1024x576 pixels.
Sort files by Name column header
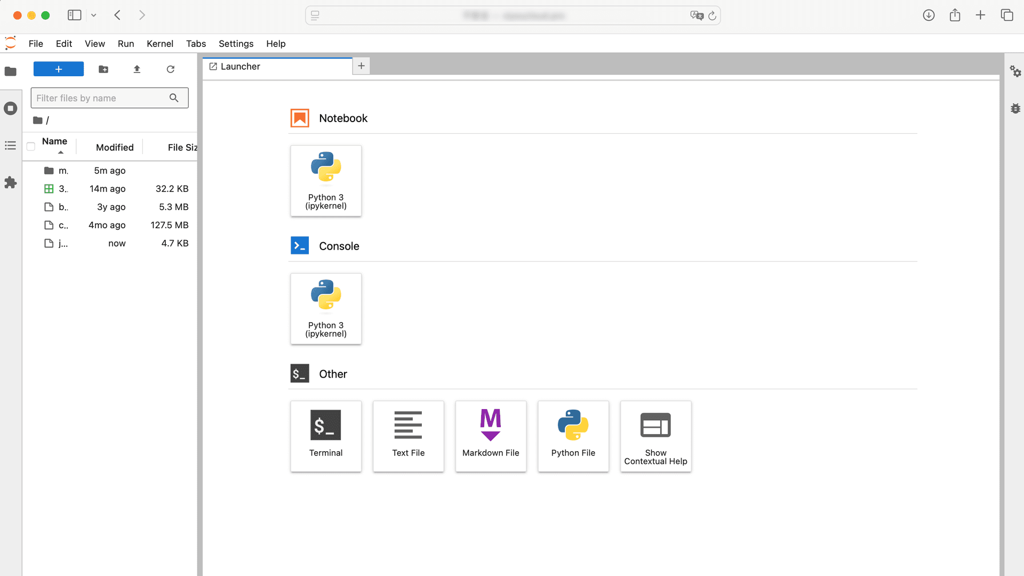54,141
